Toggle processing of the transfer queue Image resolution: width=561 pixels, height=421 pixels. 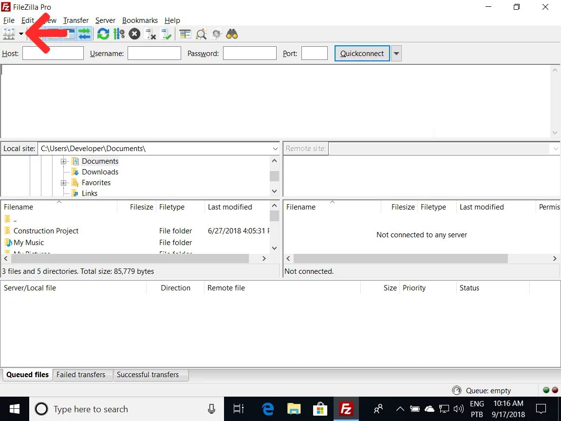point(119,34)
